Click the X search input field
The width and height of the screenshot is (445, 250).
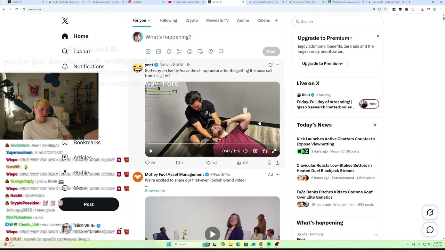point(338,22)
